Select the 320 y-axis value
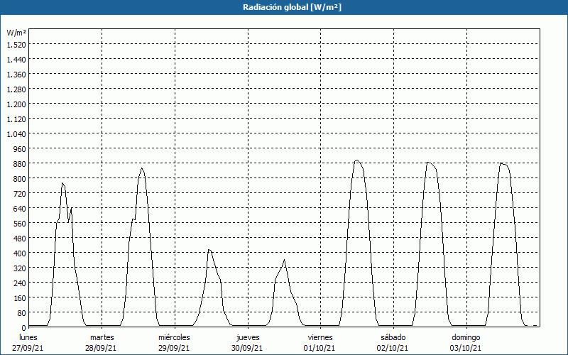Viewport: 568px width, 355px height. point(20,268)
